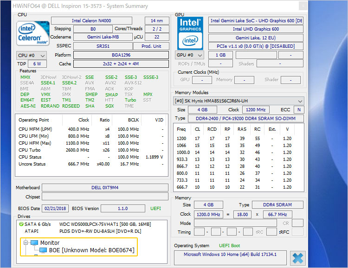Click the Intel Celeron N4000 name field
The image size is (348, 268).
point(91,20)
